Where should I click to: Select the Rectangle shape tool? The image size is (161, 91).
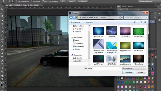[x=2, y=72]
